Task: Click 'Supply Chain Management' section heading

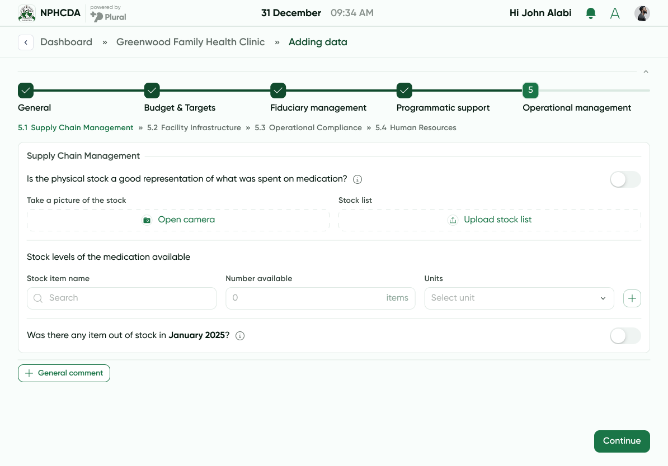Action: coord(83,156)
